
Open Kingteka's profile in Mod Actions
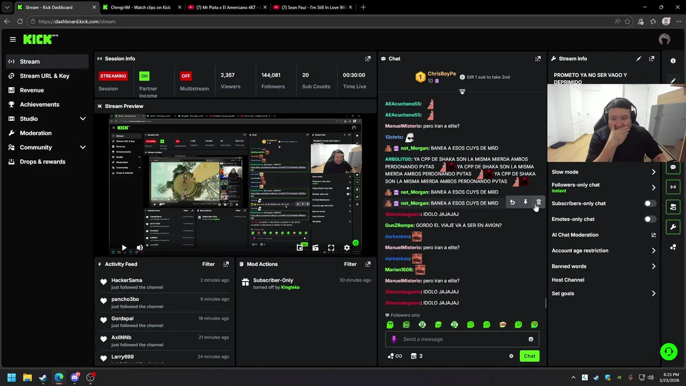pos(290,287)
